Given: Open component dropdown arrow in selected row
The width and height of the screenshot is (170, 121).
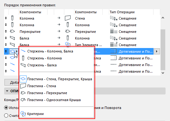Looking at the screenshot, I should (x=17, y=51).
